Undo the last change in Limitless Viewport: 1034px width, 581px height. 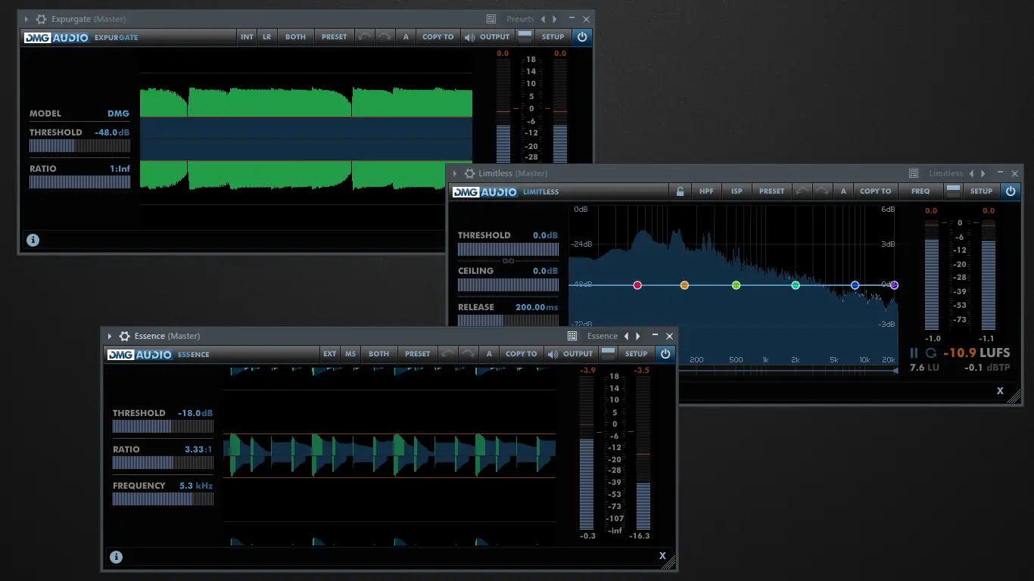(802, 191)
